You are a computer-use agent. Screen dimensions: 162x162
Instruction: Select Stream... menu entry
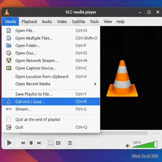[51, 109]
